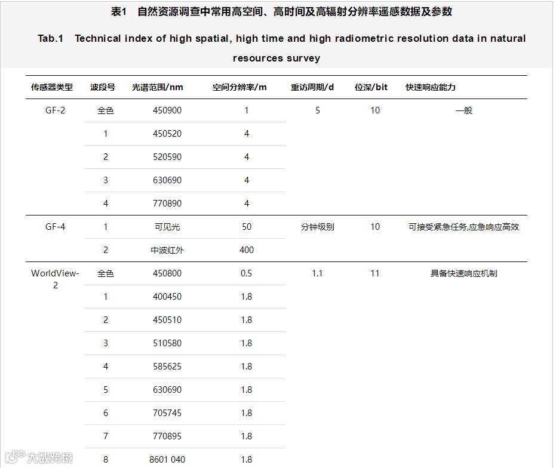Click spectral range value 510580
The image size is (556, 468).
167,343
